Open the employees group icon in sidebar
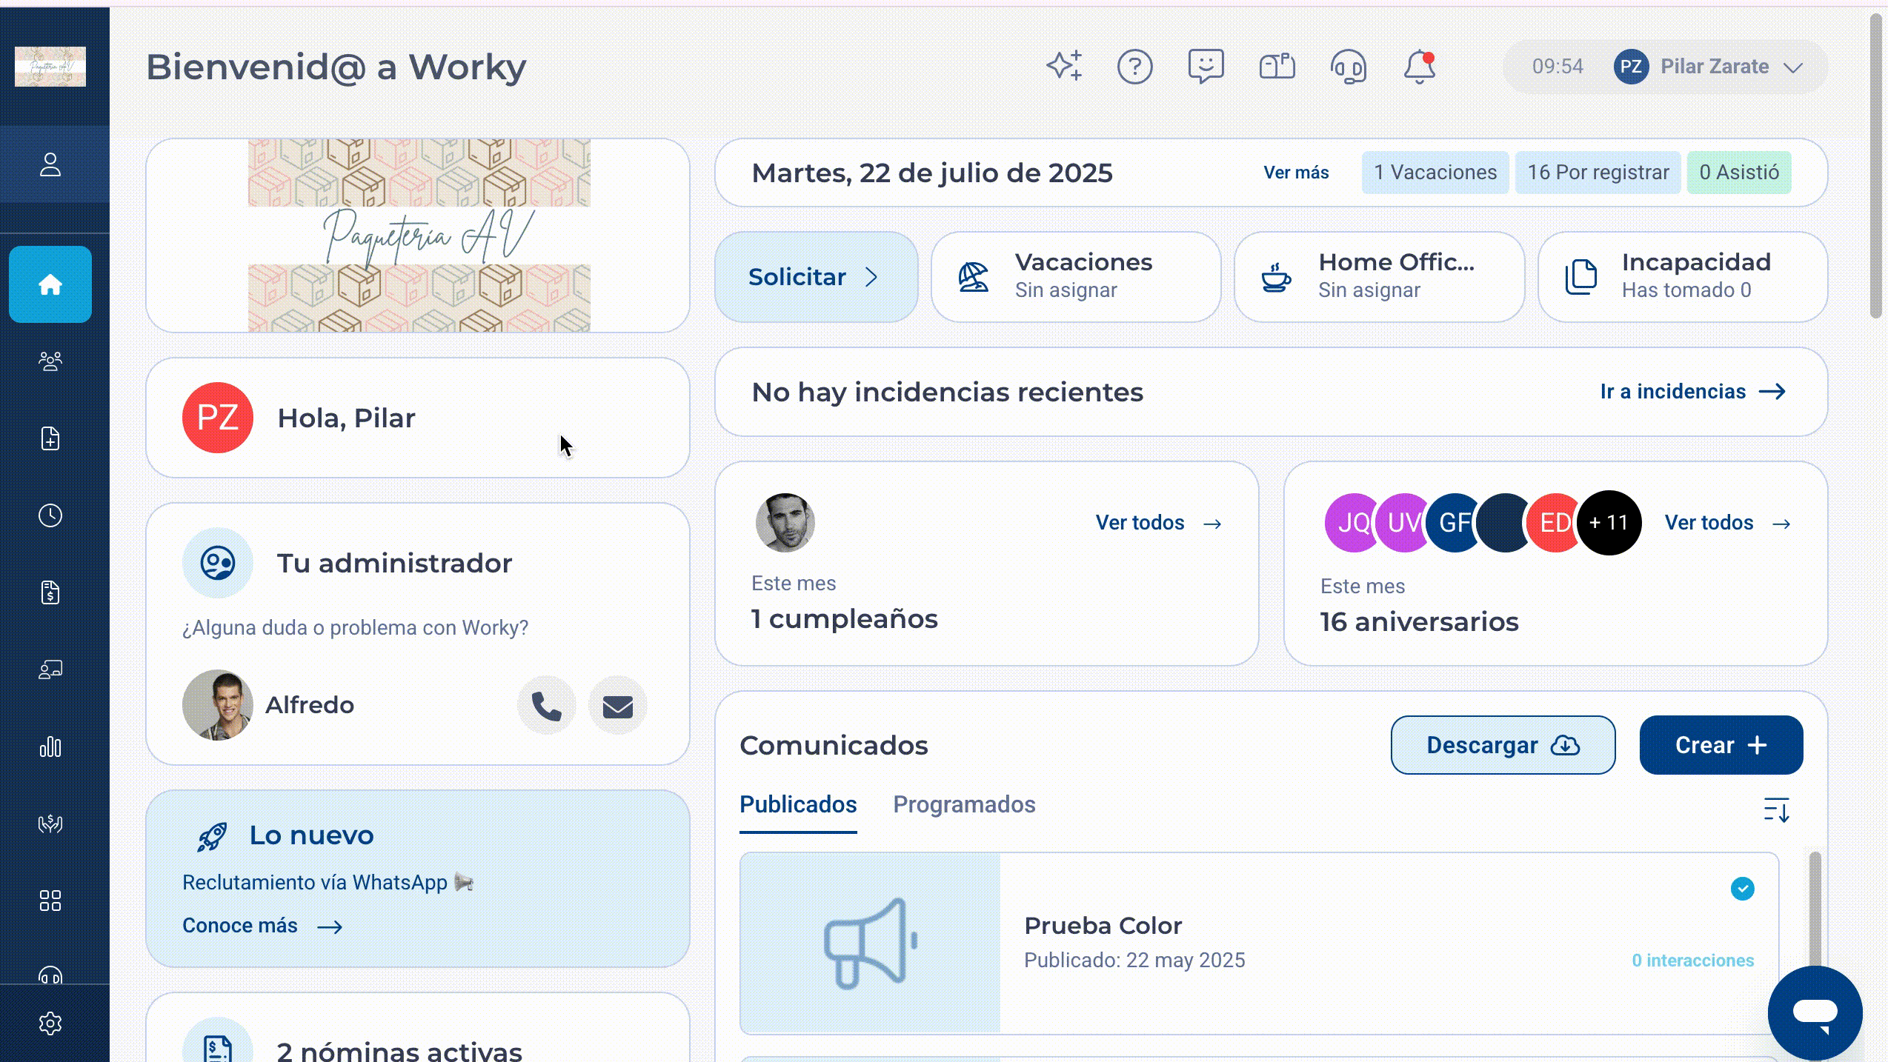This screenshot has width=1888, height=1062. [x=50, y=361]
